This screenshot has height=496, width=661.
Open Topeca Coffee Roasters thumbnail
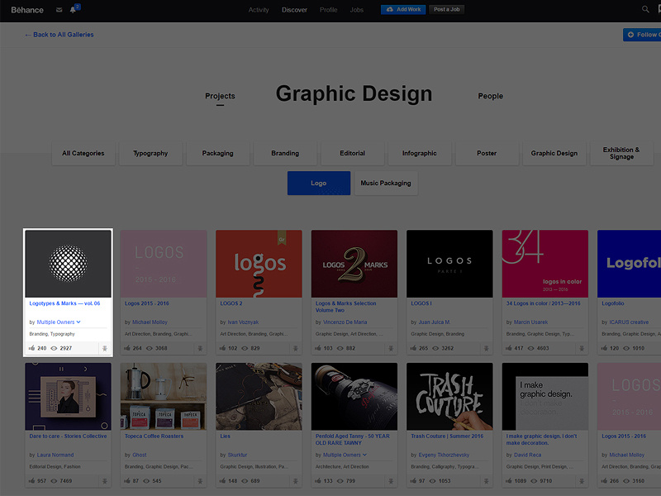(164, 397)
